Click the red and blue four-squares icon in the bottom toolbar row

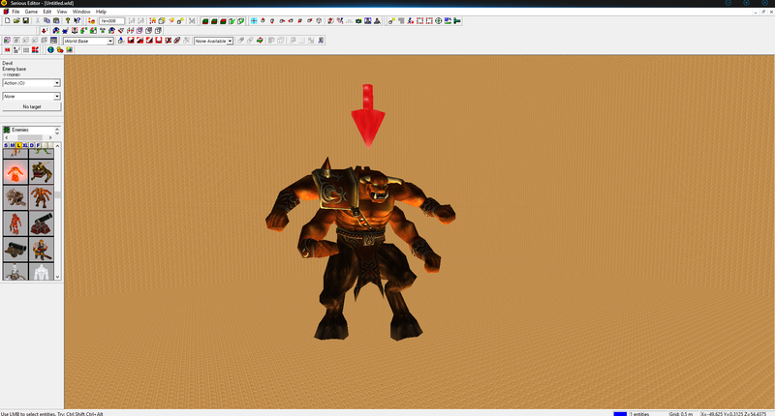click(35, 50)
